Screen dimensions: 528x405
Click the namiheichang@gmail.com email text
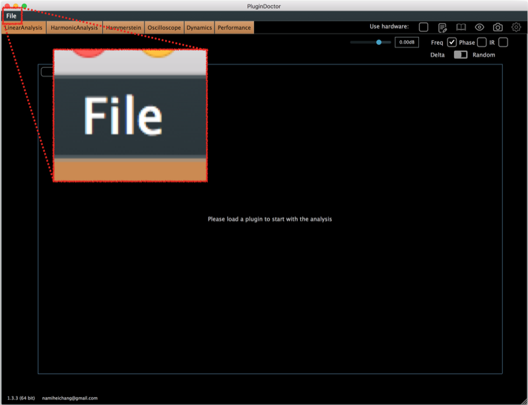tap(70, 398)
